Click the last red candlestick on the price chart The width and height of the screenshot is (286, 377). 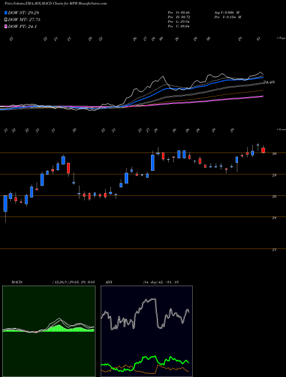(x=263, y=150)
